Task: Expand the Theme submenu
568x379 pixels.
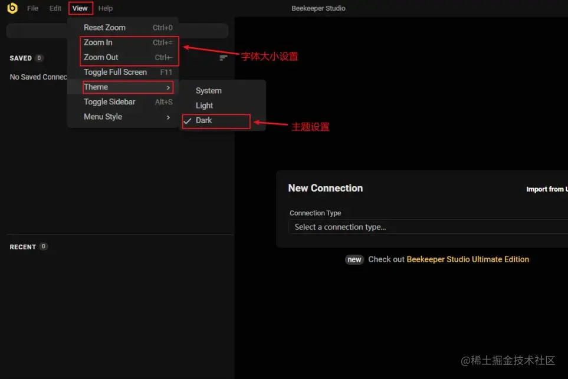Action: coord(123,87)
